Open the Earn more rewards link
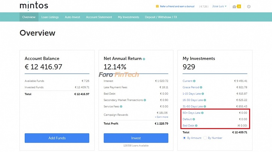This screenshot has width=272, height=152. click(161, 117)
